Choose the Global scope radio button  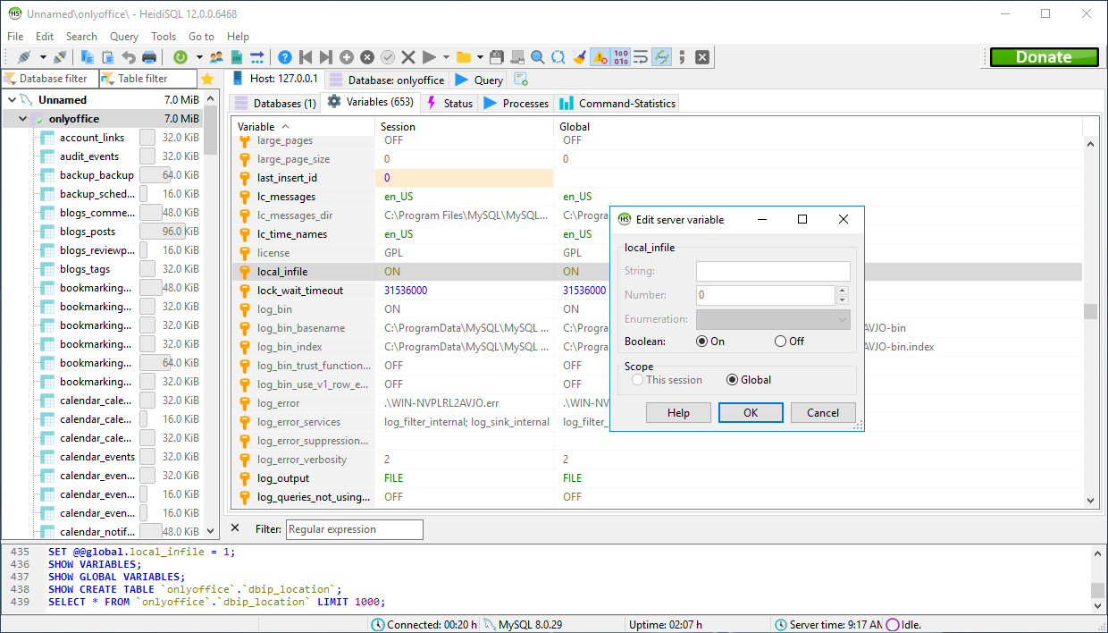click(x=733, y=380)
